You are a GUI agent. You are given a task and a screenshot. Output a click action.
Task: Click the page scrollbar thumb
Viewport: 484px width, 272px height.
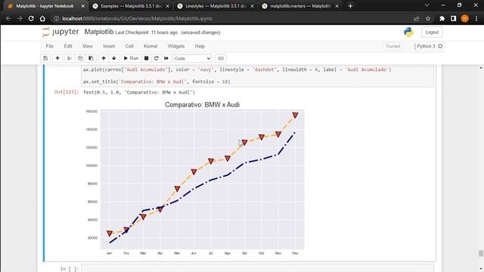tap(481, 253)
